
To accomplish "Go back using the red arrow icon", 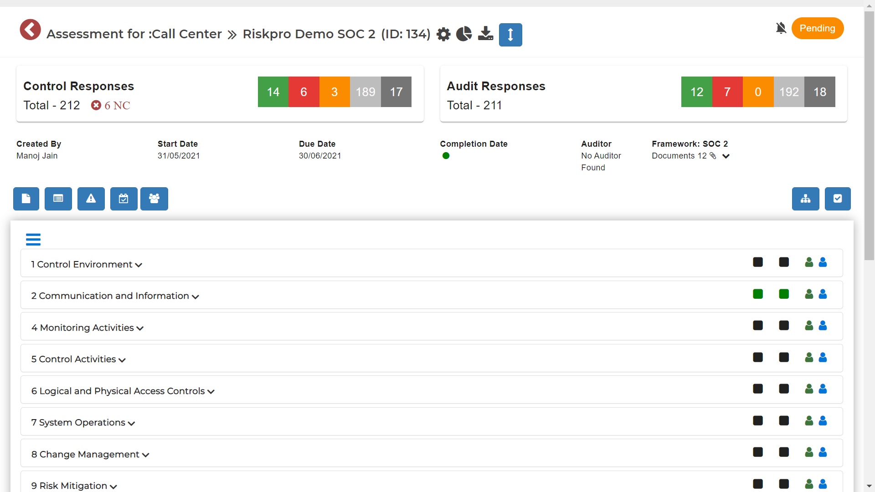I will click(x=30, y=30).
